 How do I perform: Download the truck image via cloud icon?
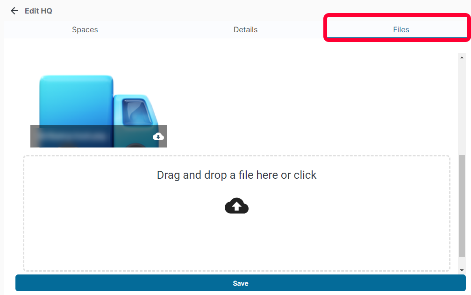point(158,137)
